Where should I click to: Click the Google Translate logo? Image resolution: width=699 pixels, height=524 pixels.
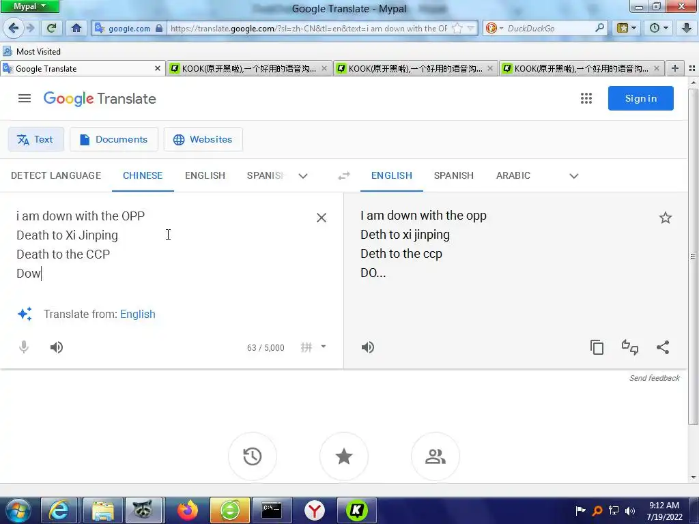tap(100, 98)
